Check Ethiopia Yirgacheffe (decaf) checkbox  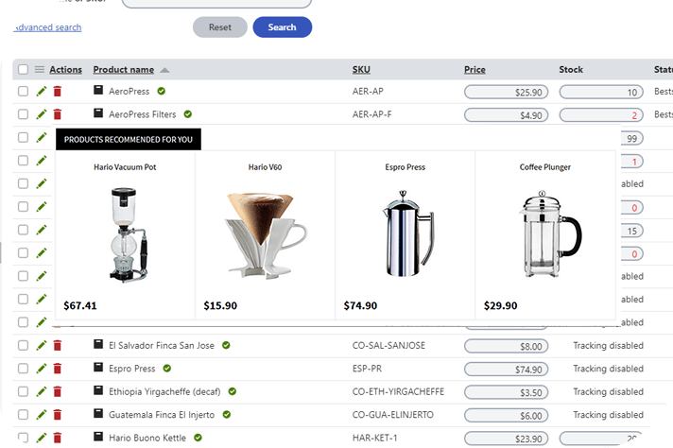[24, 392]
